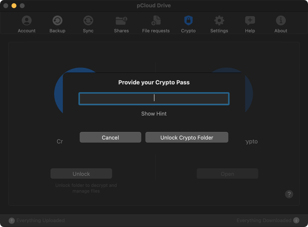Open the About info icon
308x227 pixels.
(x=280, y=20)
